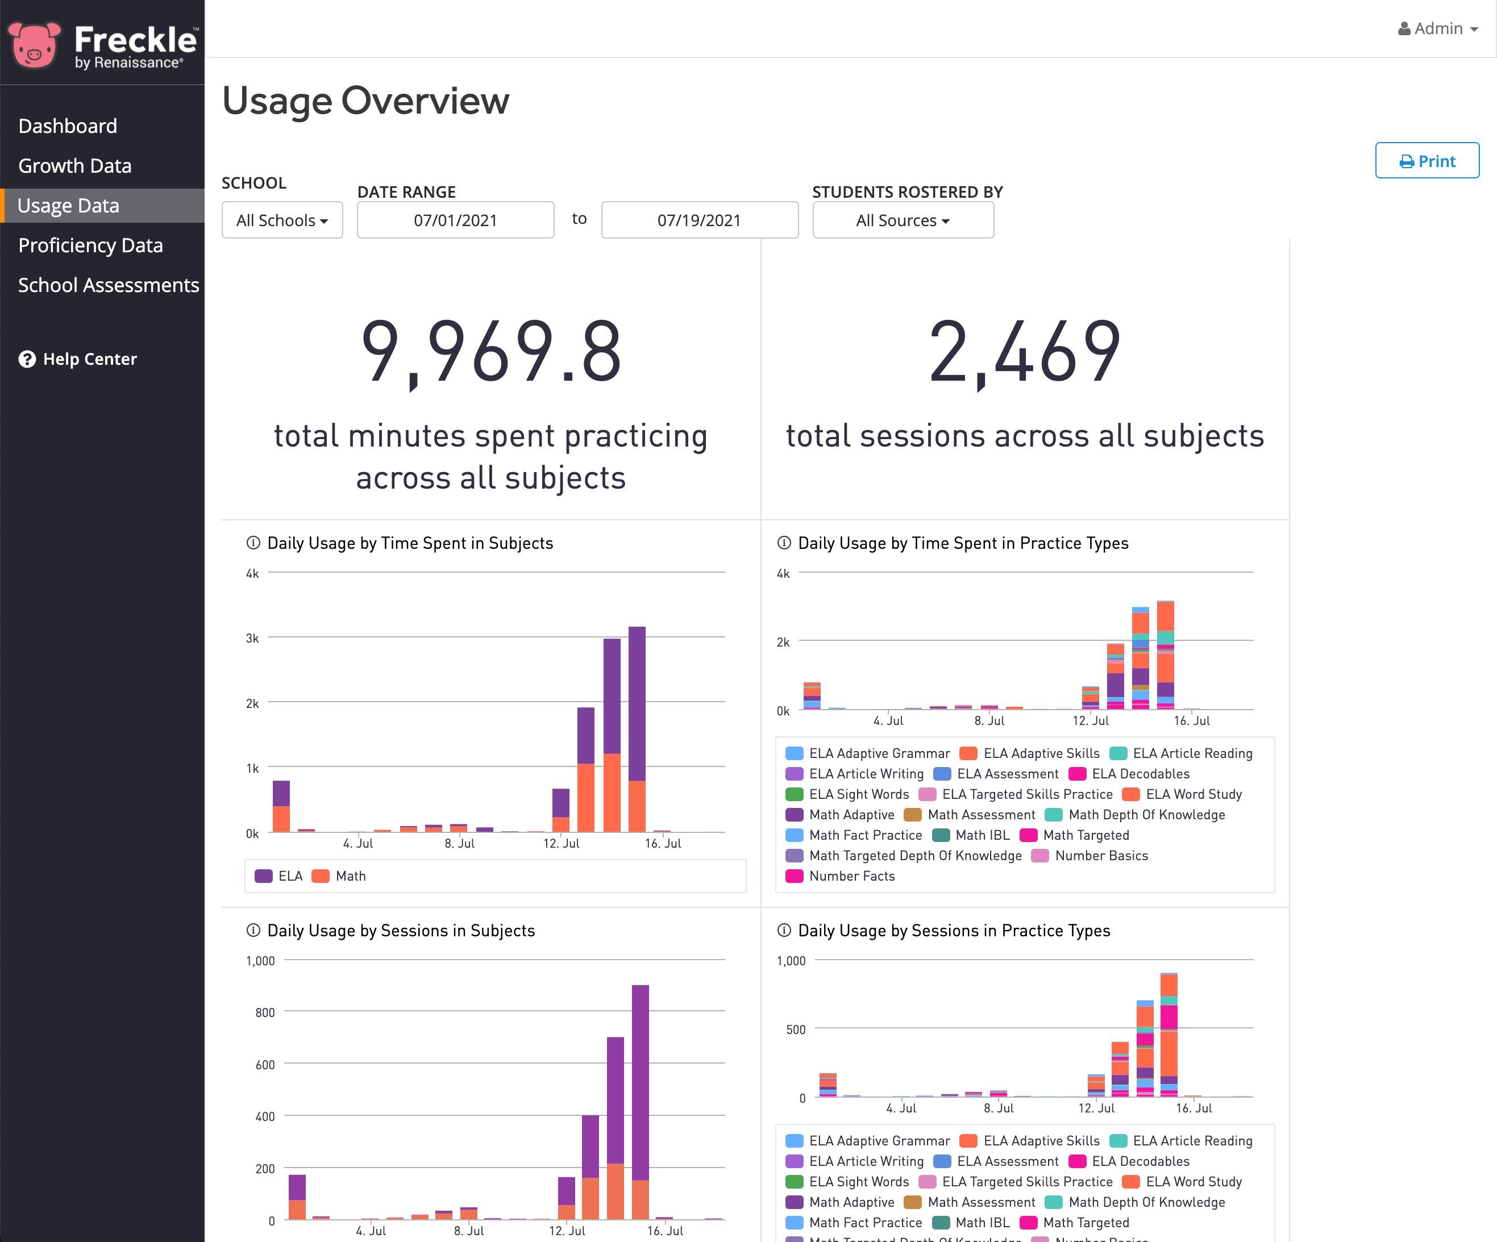Toggle Math Adaptive in Sessions Practice Types legend
Screen dimensions: 1497x1242
[x=840, y=1202]
